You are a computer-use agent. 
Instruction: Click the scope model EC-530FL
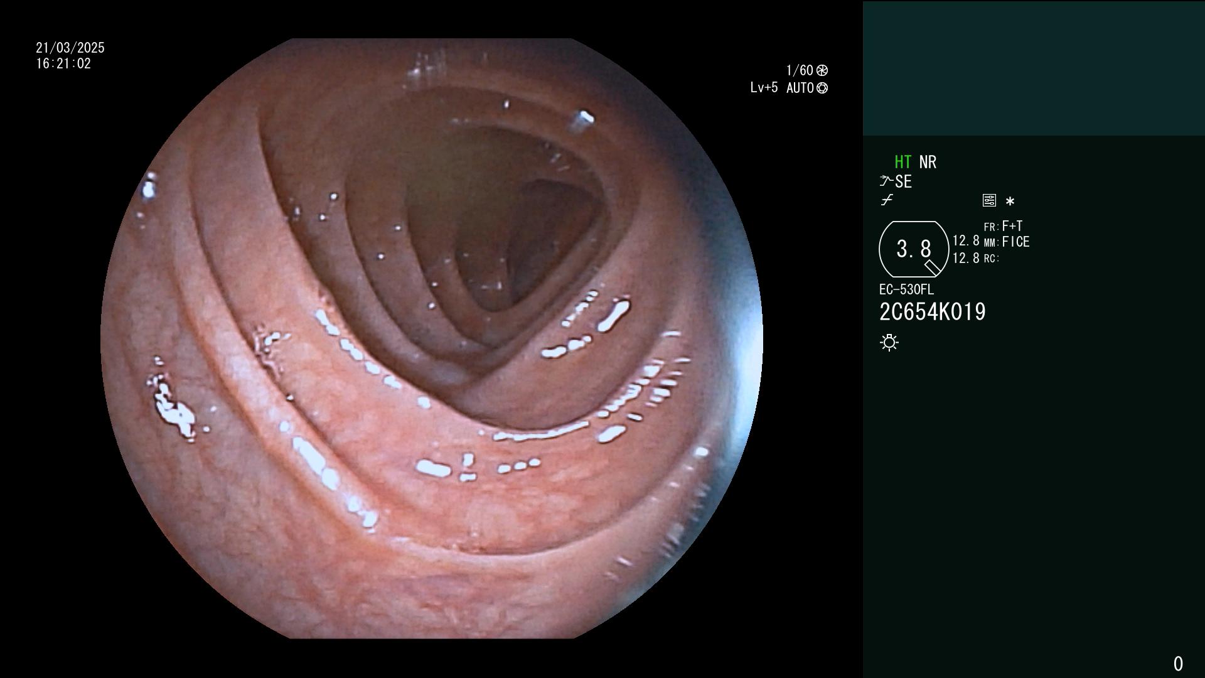point(906,289)
